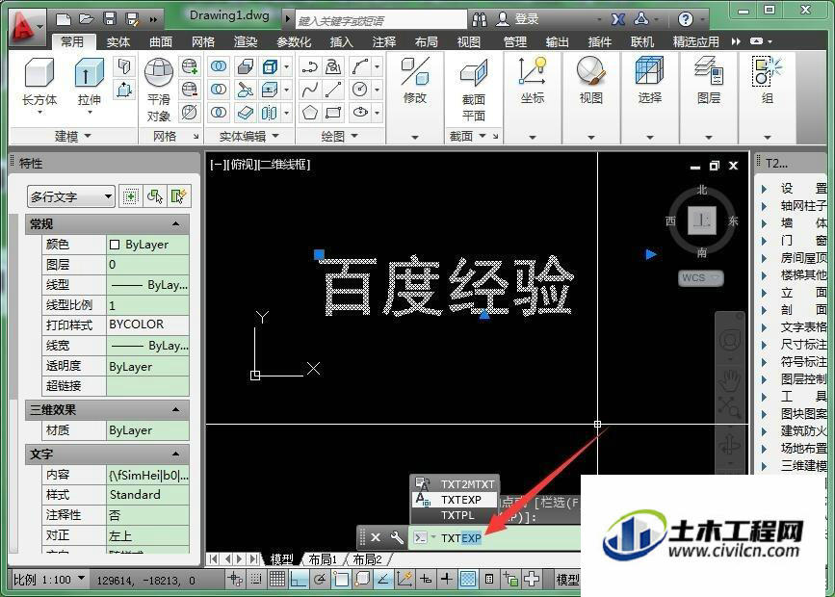Collapse the 常规 properties section
The image size is (835, 597).
[x=175, y=223]
